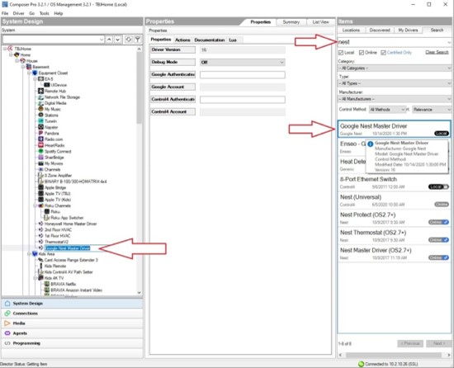This screenshot has height=368, width=454.
Task: Click the Network File Storage icon
Action: pos(40,97)
